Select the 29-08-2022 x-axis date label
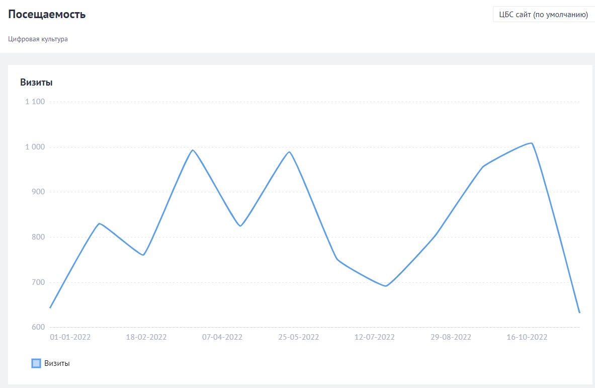 (x=451, y=337)
